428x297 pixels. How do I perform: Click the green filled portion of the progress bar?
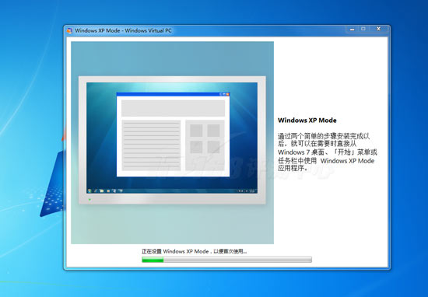pos(153,260)
